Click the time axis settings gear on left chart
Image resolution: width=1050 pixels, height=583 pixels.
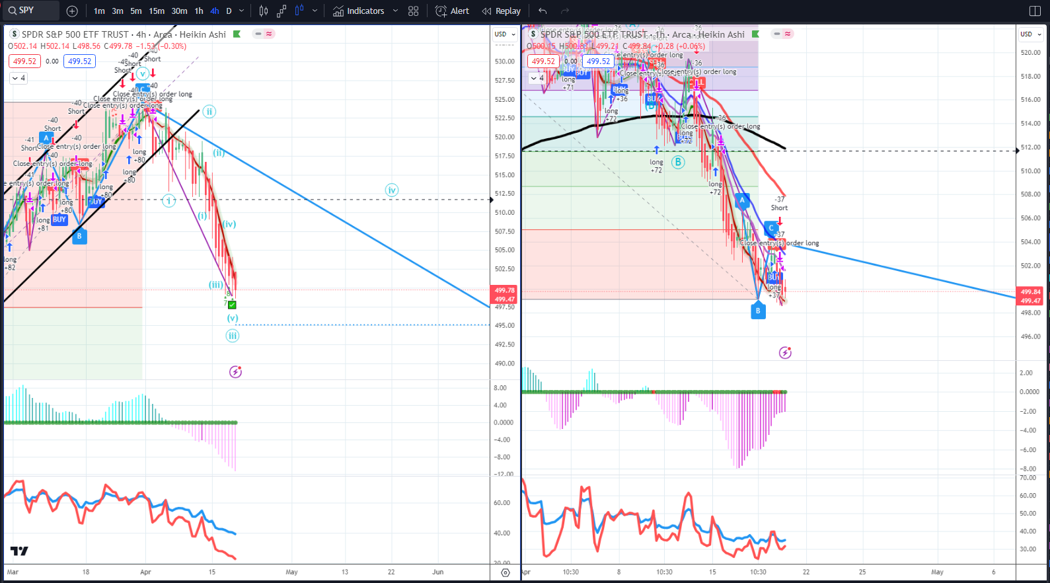pos(506,572)
